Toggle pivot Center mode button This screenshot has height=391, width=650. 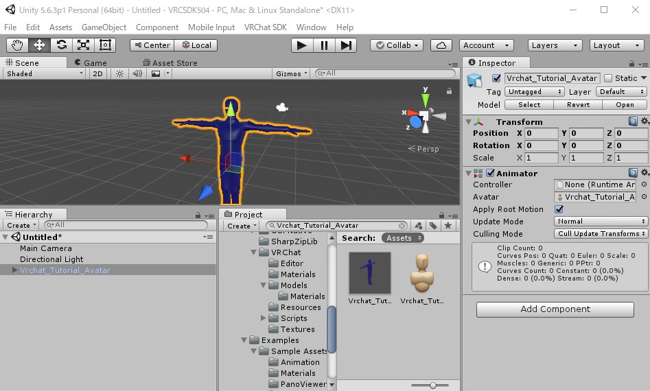(152, 45)
